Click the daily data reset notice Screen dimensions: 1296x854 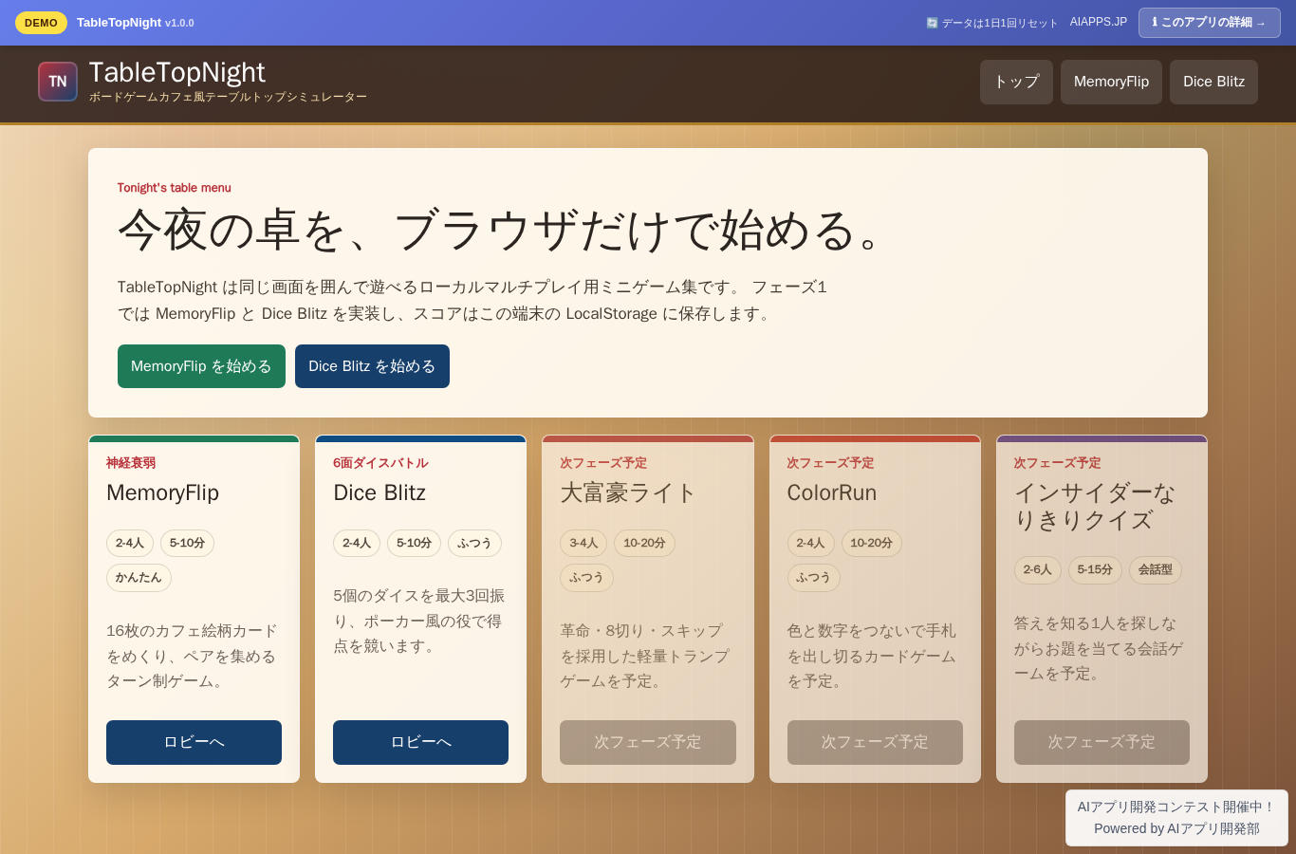click(991, 23)
